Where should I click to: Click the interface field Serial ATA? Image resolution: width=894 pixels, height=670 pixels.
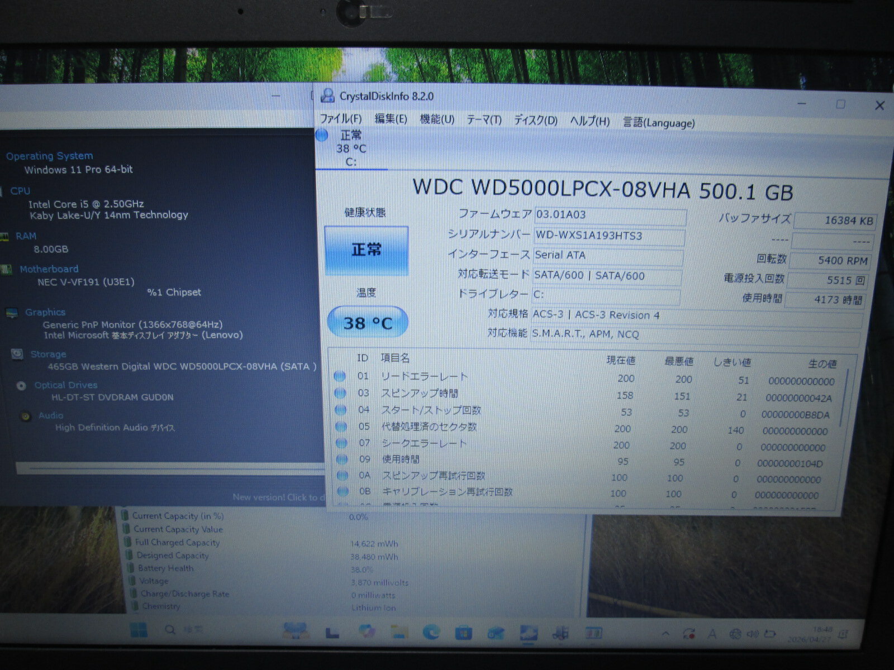(608, 256)
